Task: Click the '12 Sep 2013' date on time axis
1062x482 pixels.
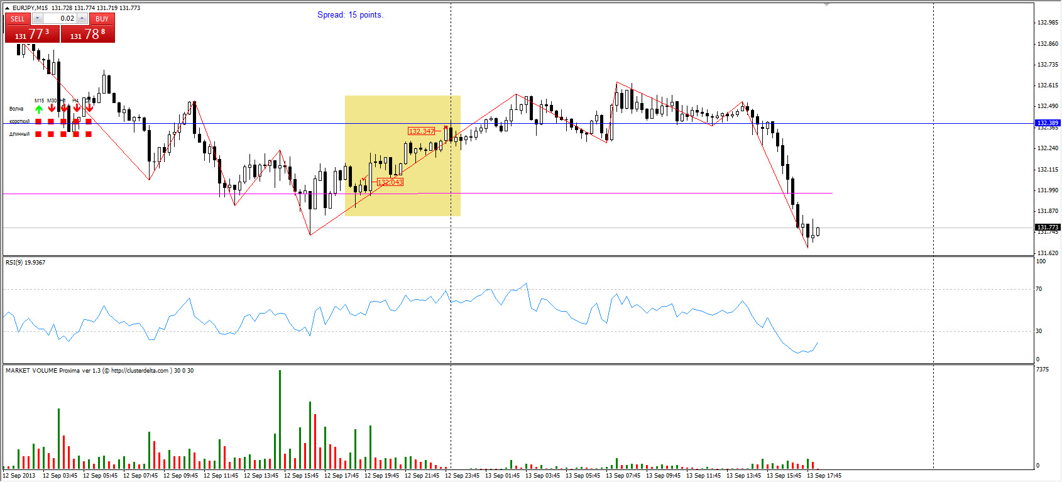Action: (19, 476)
